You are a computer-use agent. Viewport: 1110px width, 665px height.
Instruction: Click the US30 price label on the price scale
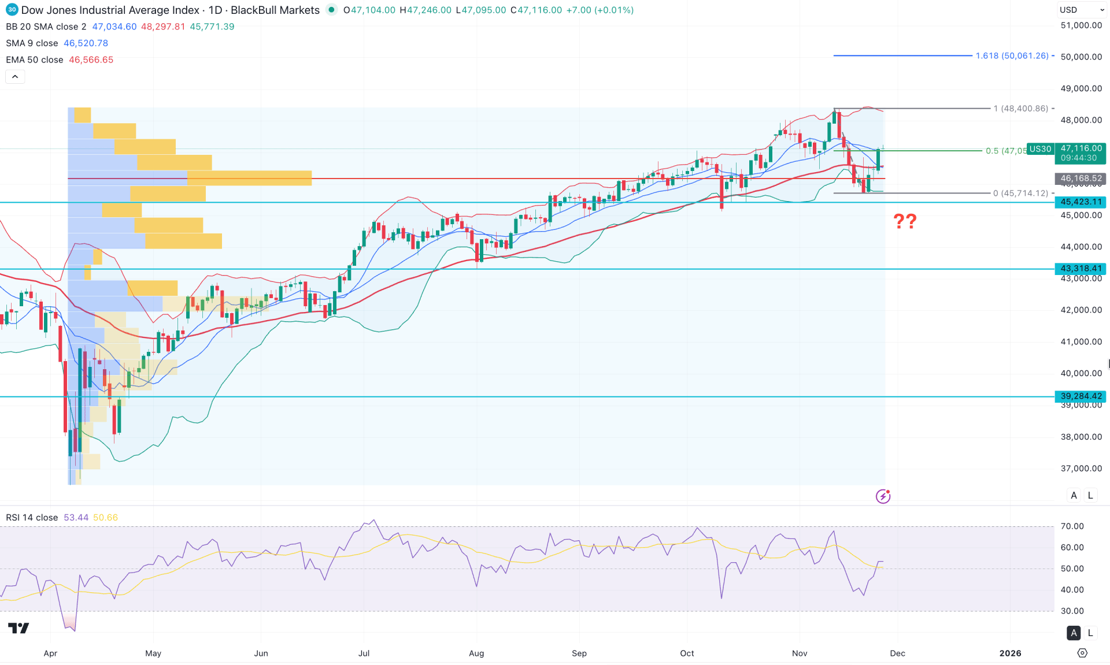coord(1041,149)
